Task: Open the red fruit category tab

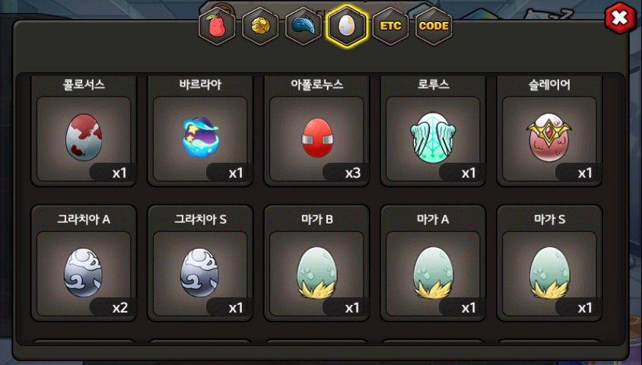Action: click(217, 26)
